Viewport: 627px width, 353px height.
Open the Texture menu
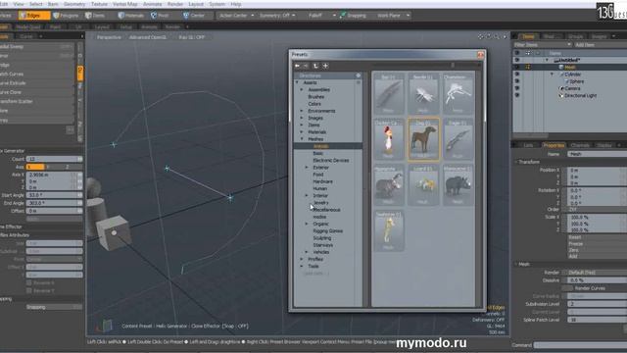tap(99, 4)
